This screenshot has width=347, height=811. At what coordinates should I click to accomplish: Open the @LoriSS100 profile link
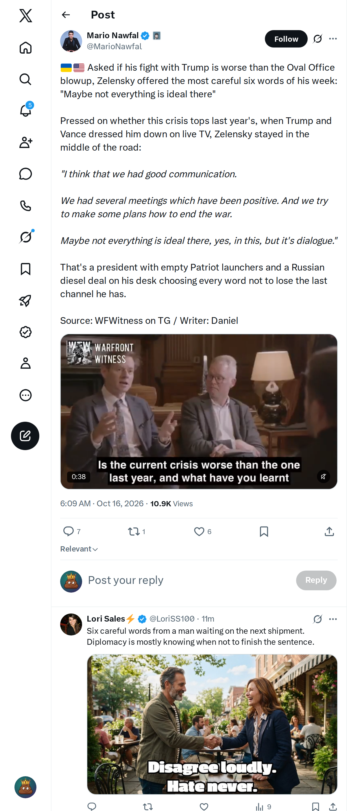tap(172, 619)
